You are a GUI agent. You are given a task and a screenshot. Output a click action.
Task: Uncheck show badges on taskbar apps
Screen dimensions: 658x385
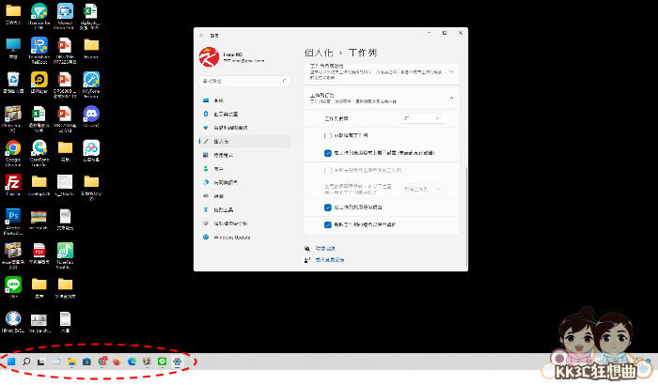click(x=327, y=151)
